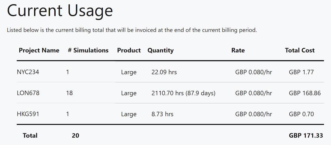Click the GBP 1.77 cost for NYC234
This screenshot has width=331, height=145.
point(301,72)
